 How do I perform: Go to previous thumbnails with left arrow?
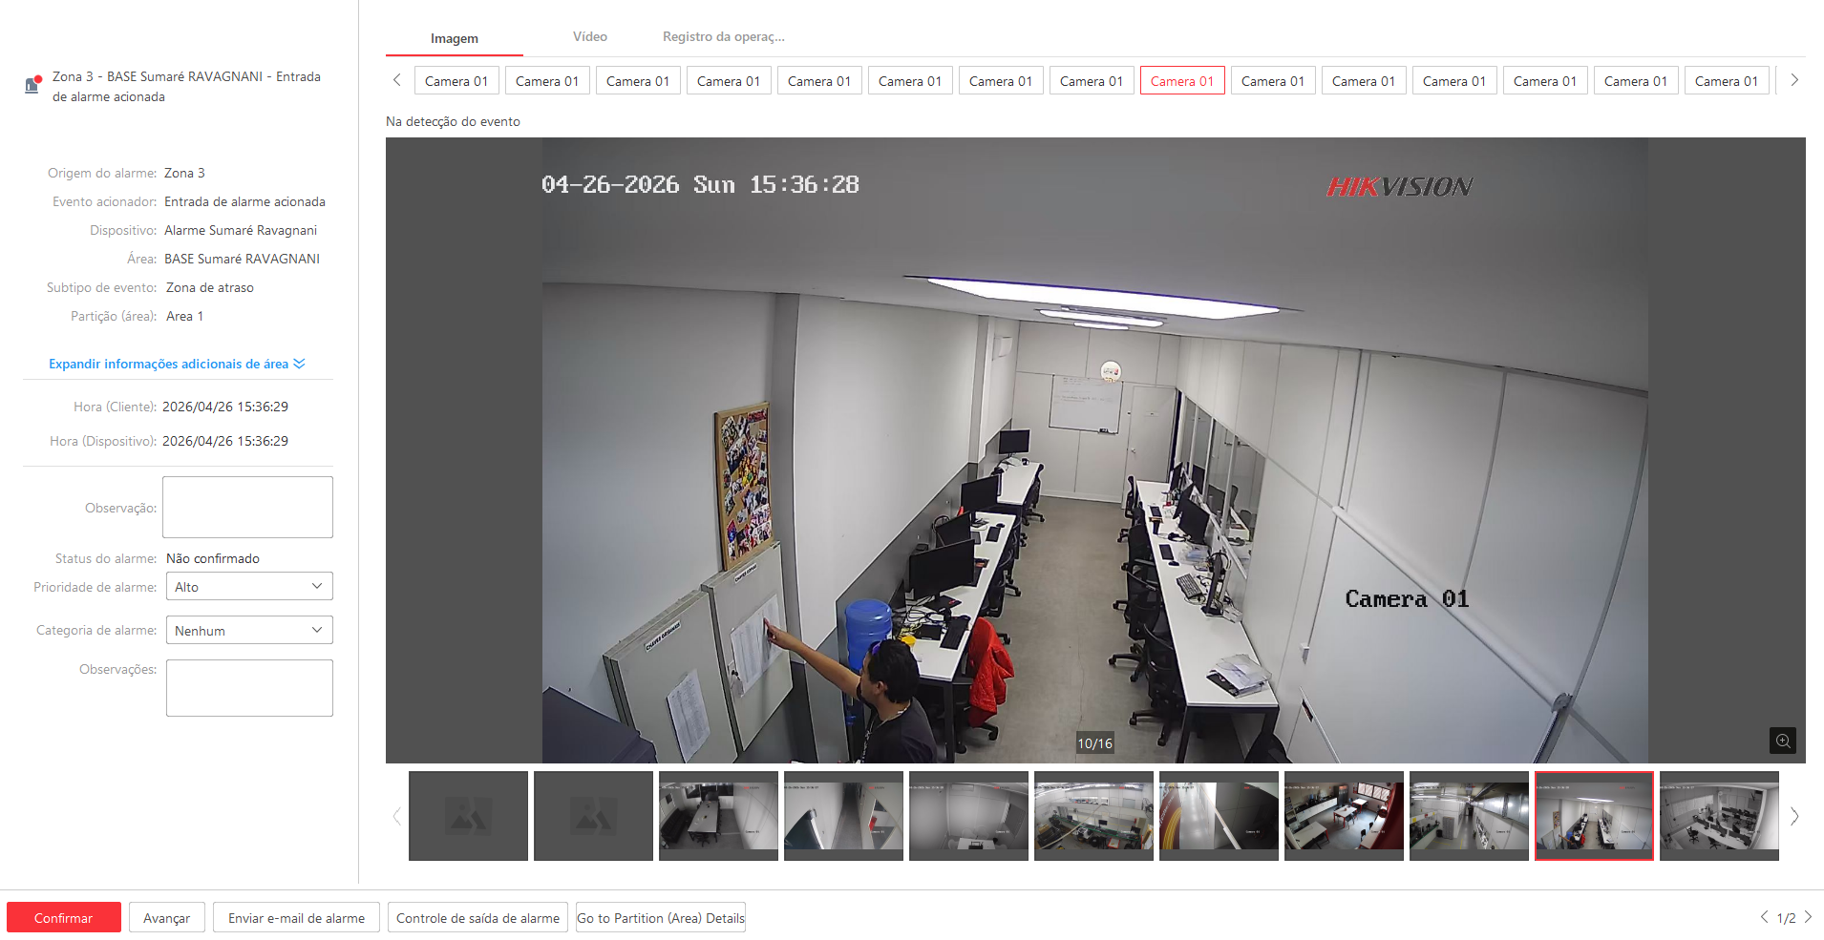point(397,816)
